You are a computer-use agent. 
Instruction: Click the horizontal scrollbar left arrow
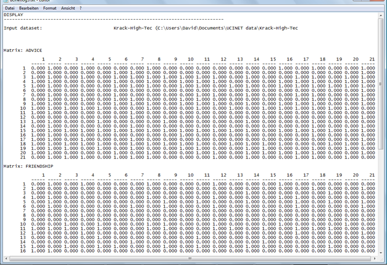tap(6, 258)
